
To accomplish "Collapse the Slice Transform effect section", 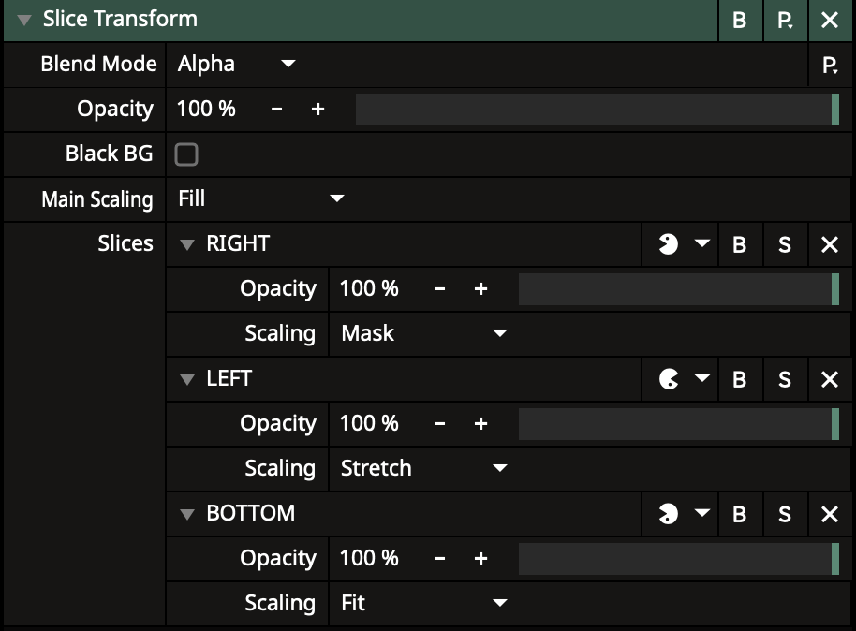I will coord(24,20).
